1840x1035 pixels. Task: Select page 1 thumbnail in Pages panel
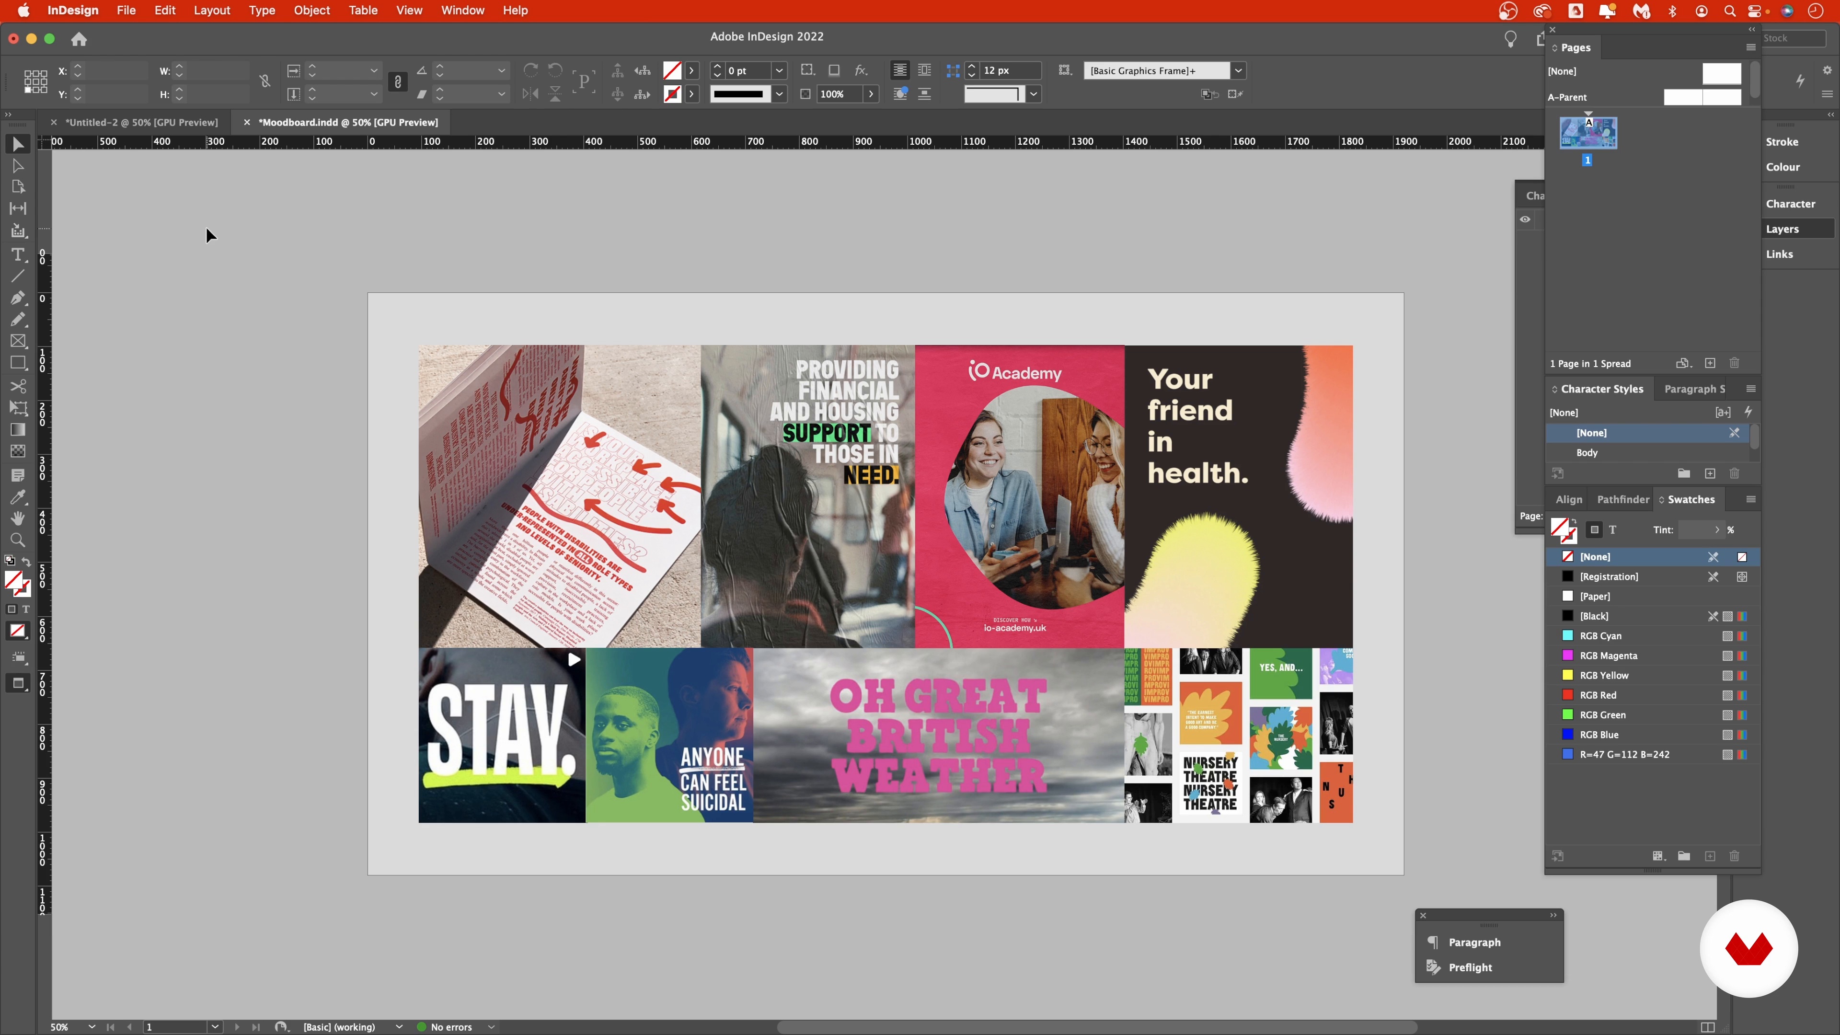point(1588,133)
